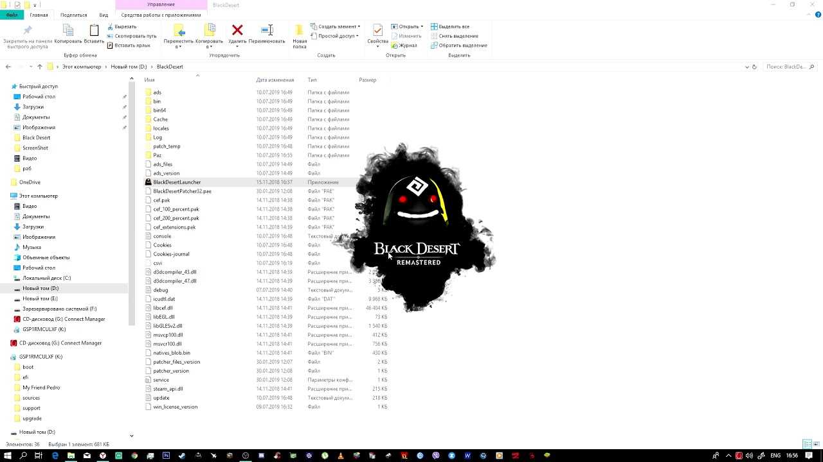
Task: Click the Свойства properties icon
Action: click(x=377, y=30)
